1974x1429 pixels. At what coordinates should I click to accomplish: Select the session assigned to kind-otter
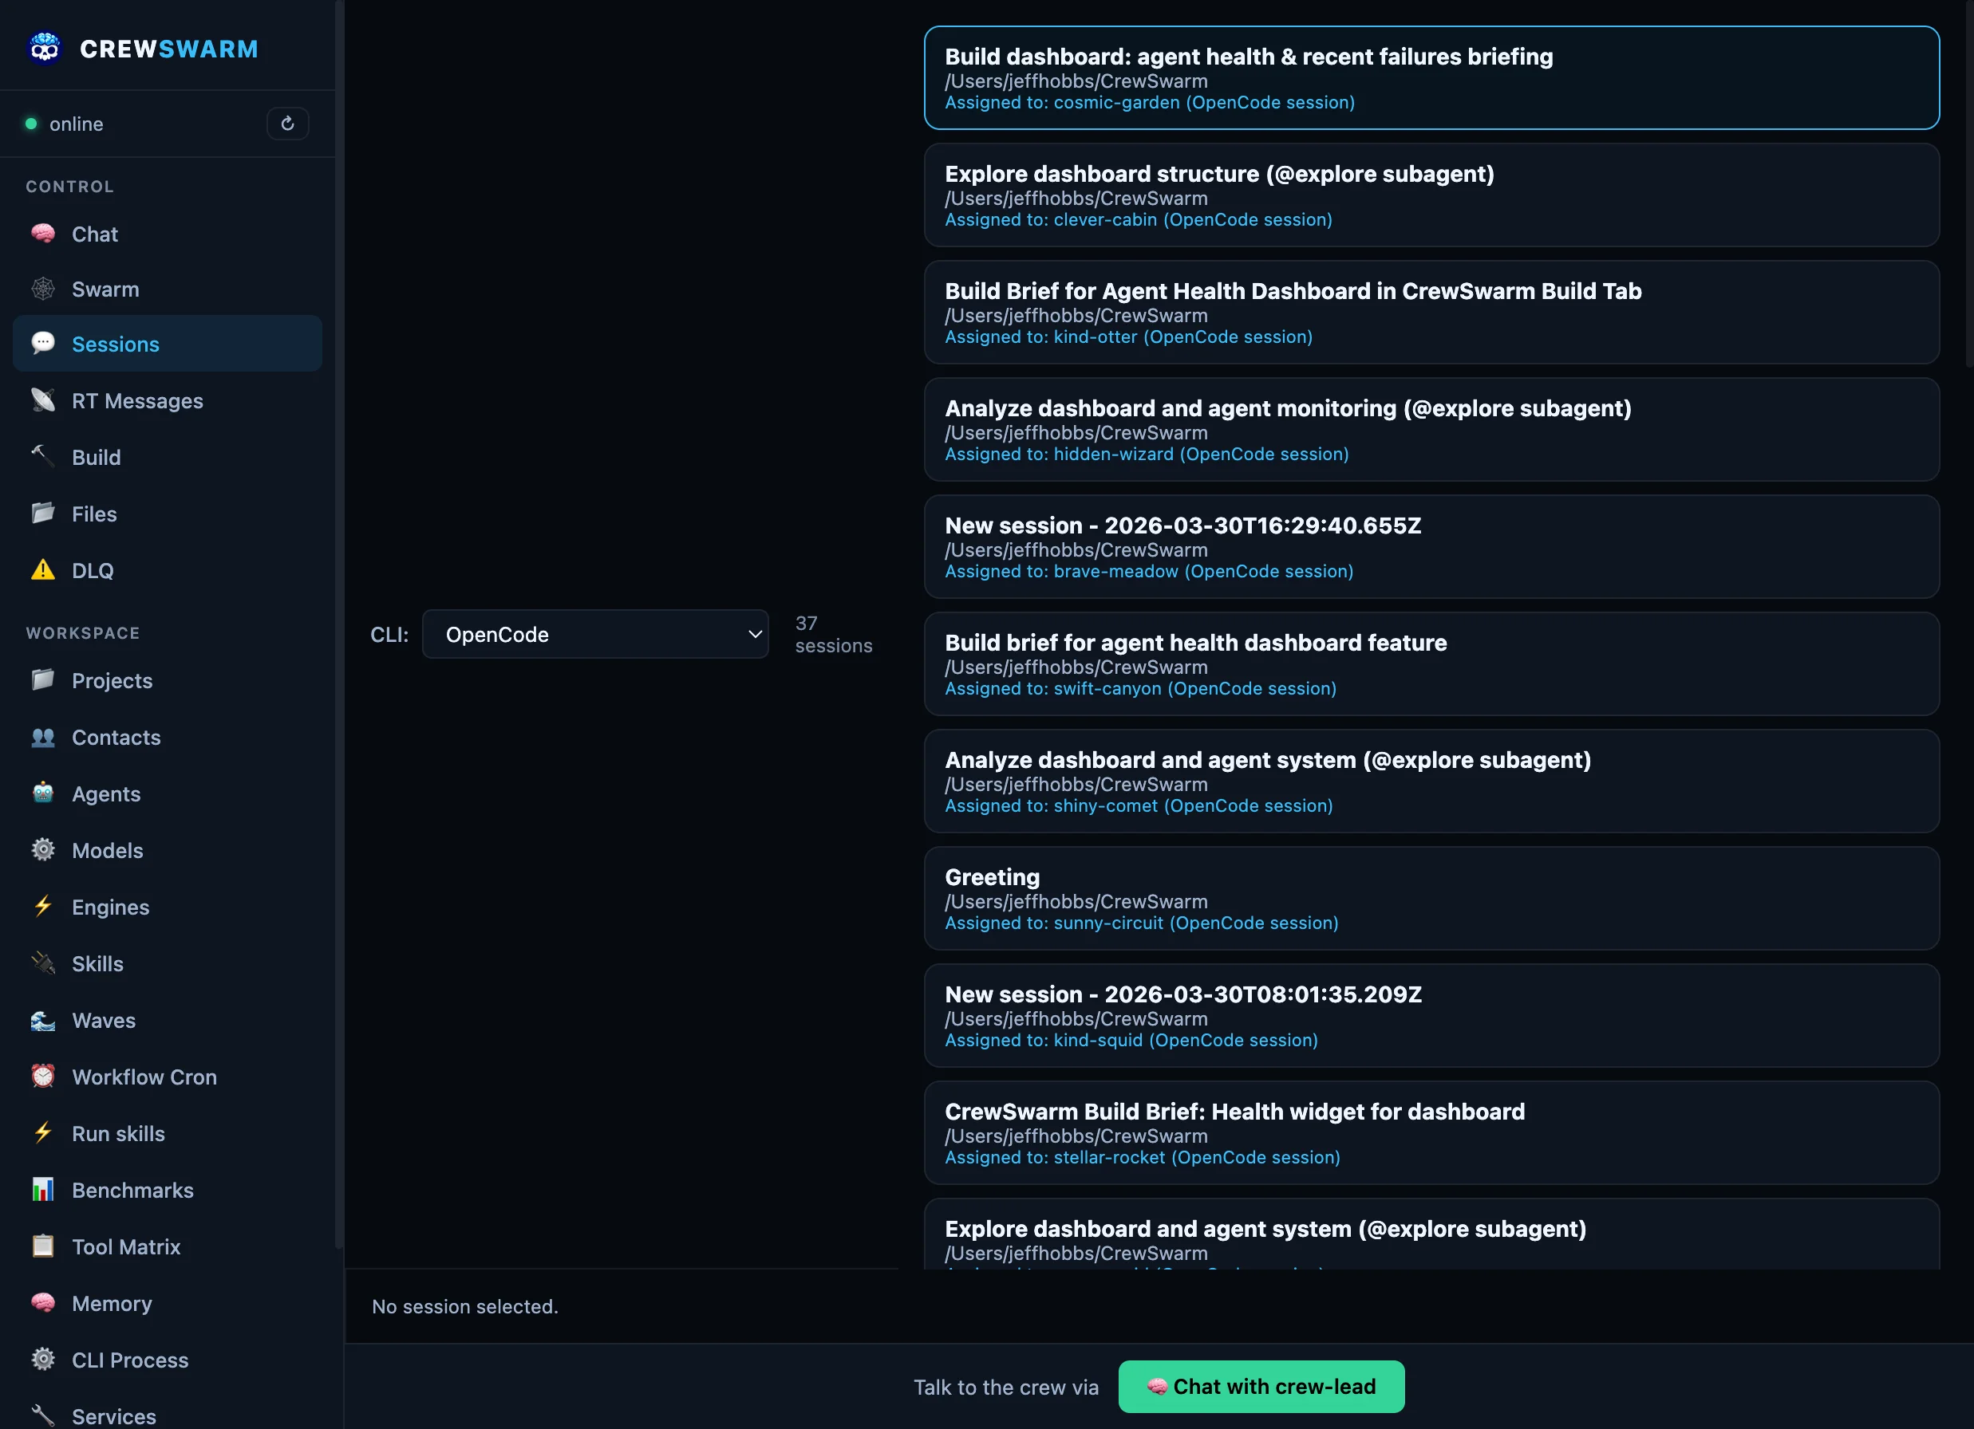point(1431,313)
